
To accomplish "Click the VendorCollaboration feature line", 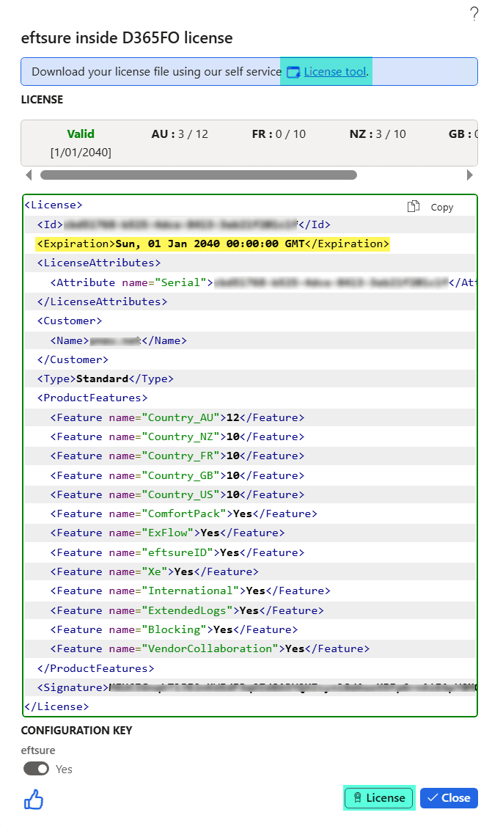I will (x=210, y=648).
